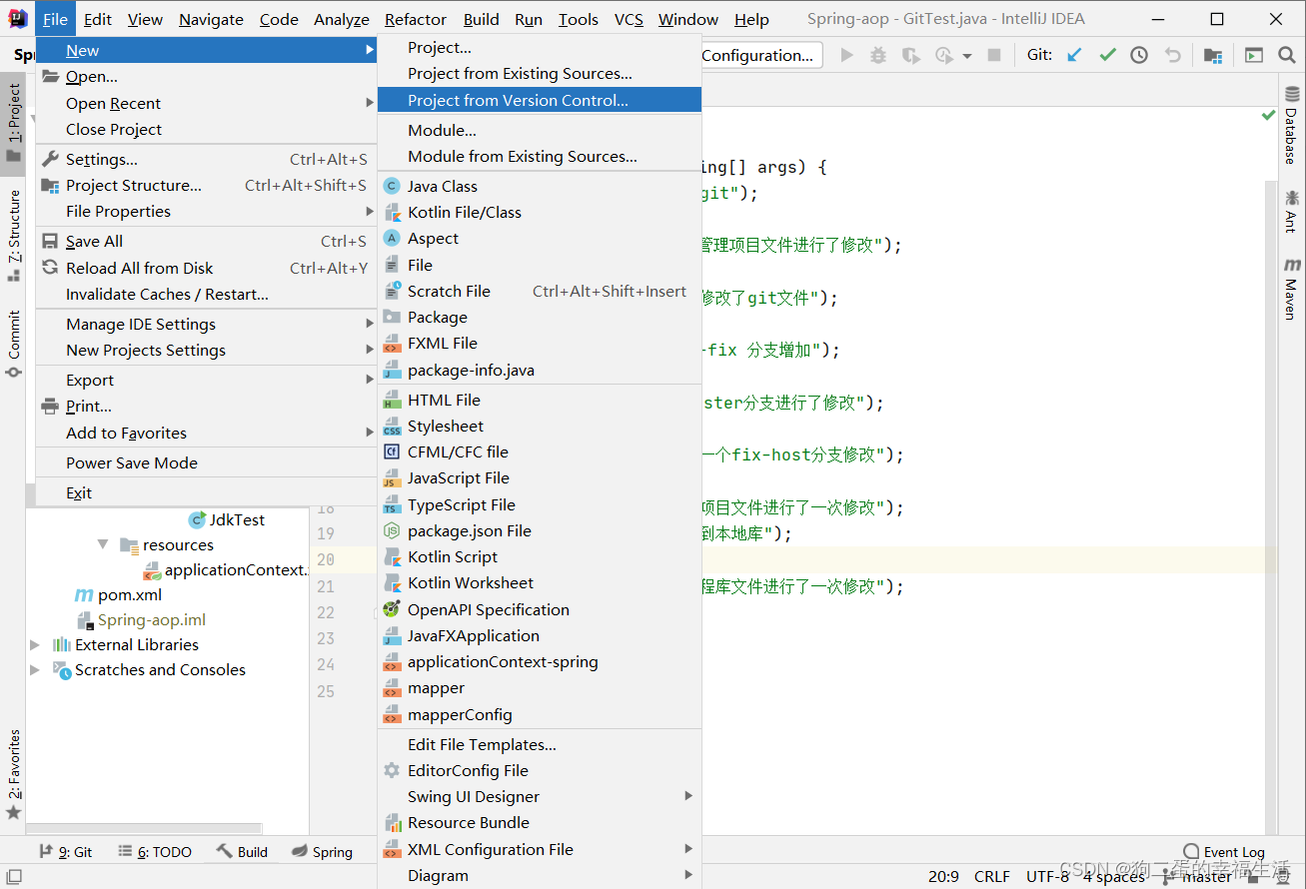Screen dimensions: 1306x889
Task: Expand the Export submenu
Action: 206,380
